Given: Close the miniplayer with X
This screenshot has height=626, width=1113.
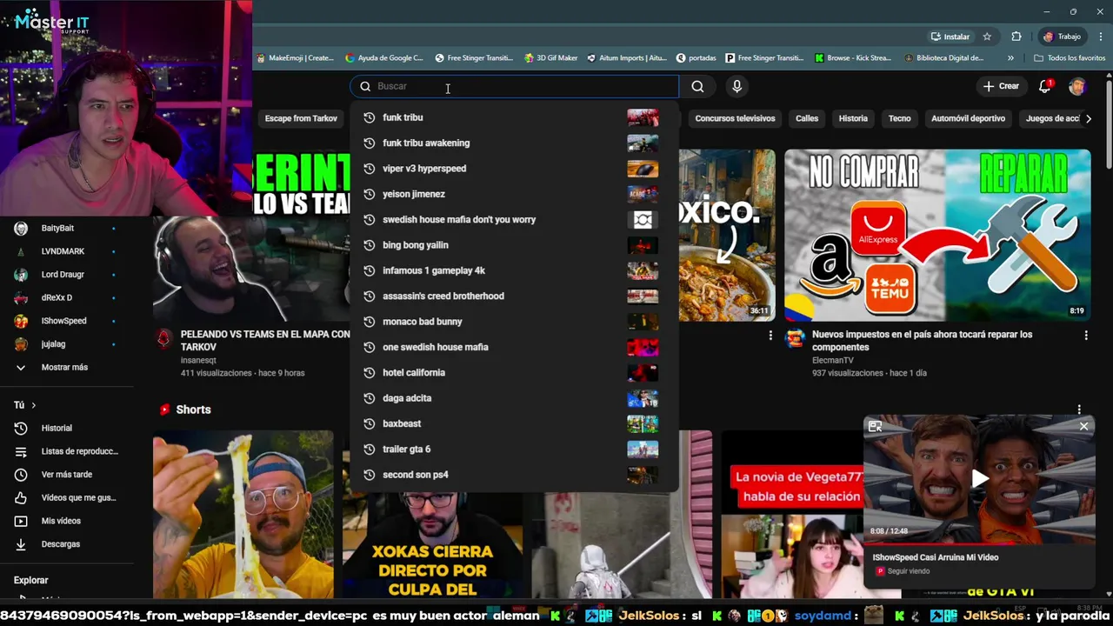Looking at the screenshot, I should [x=1083, y=426].
